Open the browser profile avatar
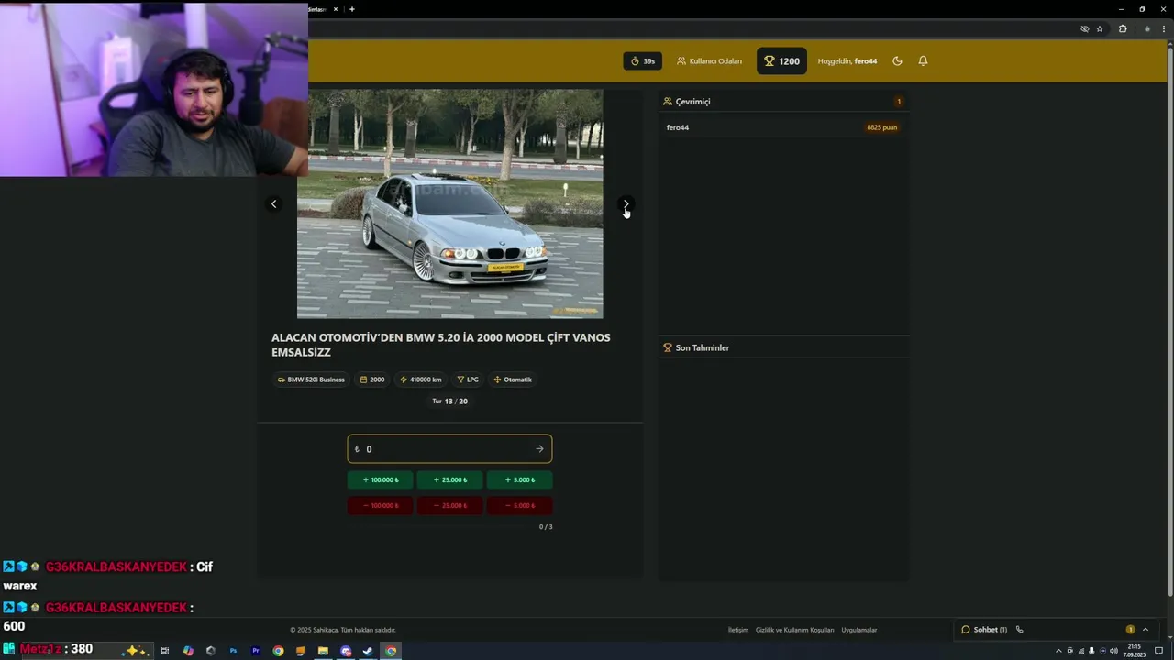The height and width of the screenshot is (660, 1174). pos(1146,28)
